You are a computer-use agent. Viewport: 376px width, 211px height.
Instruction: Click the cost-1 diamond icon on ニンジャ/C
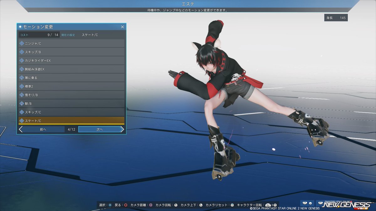click(22, 43)
